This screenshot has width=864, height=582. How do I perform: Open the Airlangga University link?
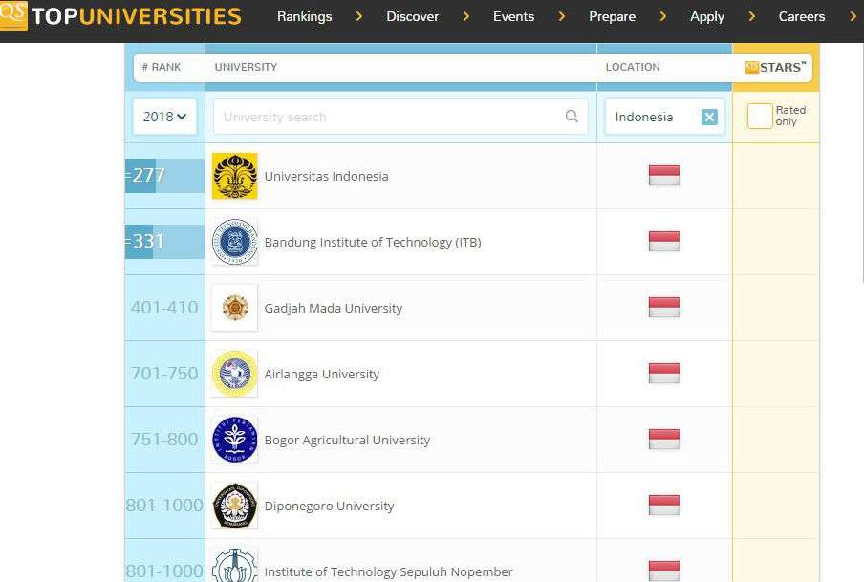point(322,375)
